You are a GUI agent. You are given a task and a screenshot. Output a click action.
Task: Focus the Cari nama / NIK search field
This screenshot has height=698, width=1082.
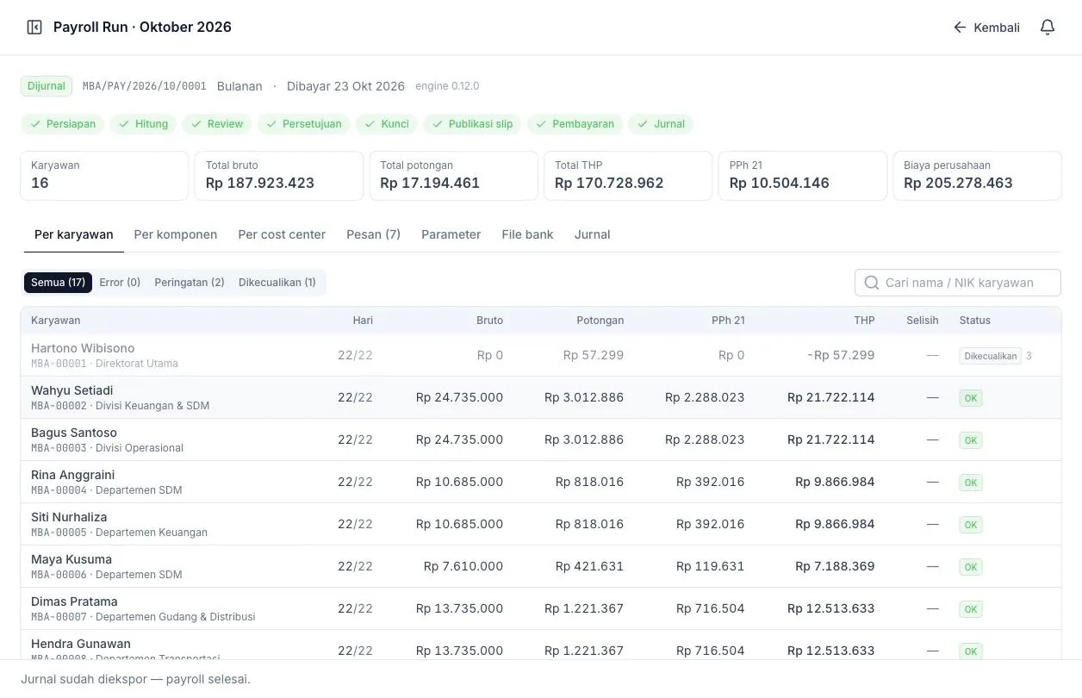pos(958,283)
